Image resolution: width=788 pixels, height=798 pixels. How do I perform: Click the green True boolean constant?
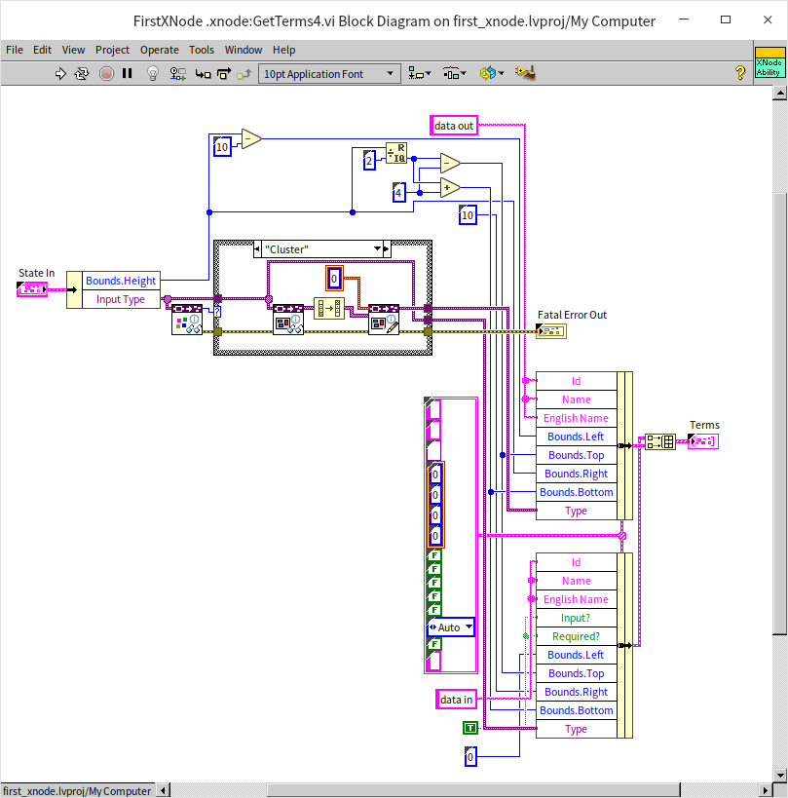click(x=470, y=728)
